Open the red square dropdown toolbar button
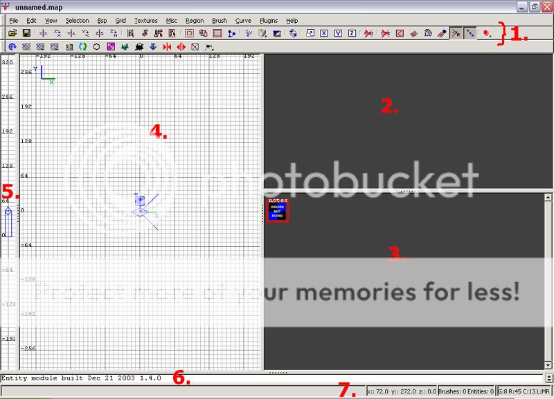554x399 pixels. [487, 33]
